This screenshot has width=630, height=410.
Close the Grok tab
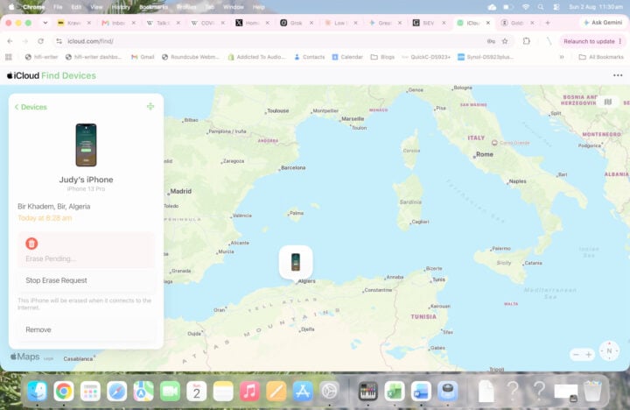(311, 23)
